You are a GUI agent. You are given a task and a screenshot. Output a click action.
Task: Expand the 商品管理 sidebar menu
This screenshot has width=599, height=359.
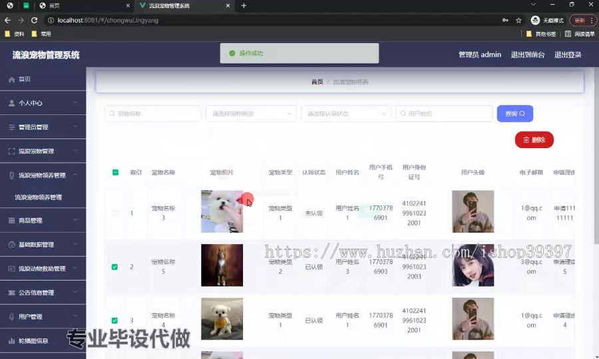(43, 221)
